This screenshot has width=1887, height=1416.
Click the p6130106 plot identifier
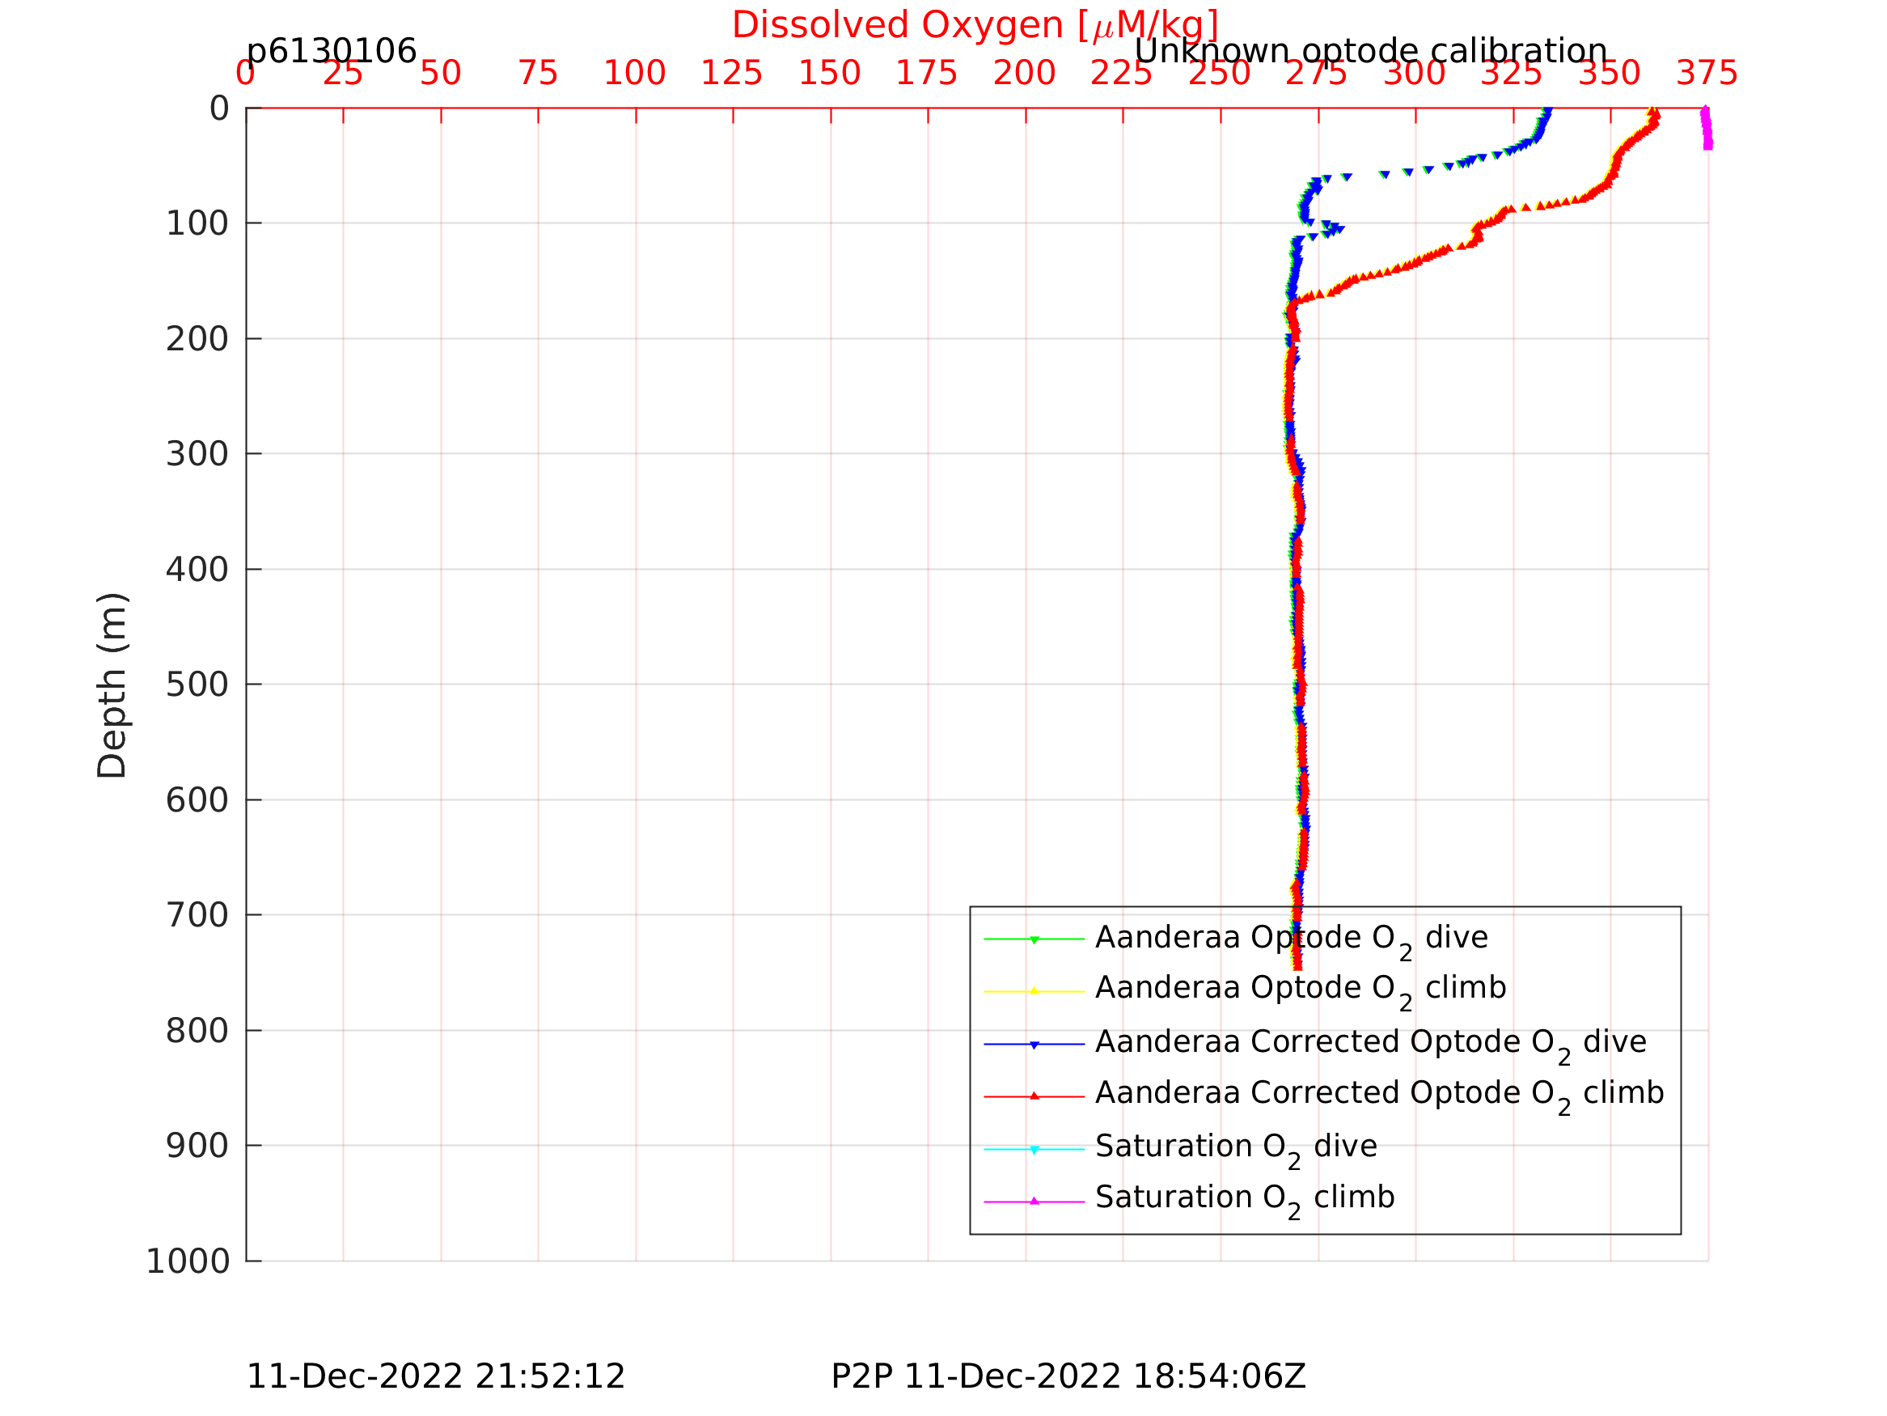(x=331, y=51)
